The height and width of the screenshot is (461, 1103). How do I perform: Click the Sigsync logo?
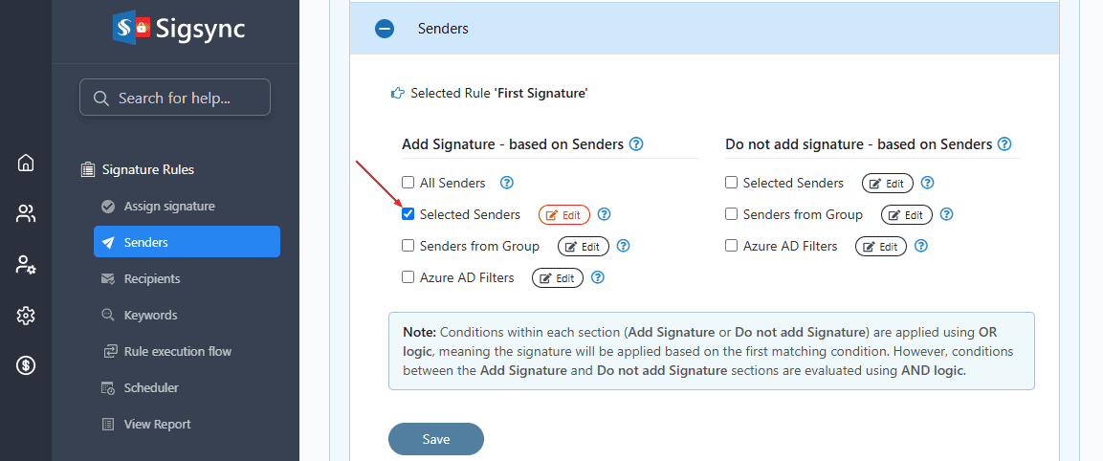(179, 29)
